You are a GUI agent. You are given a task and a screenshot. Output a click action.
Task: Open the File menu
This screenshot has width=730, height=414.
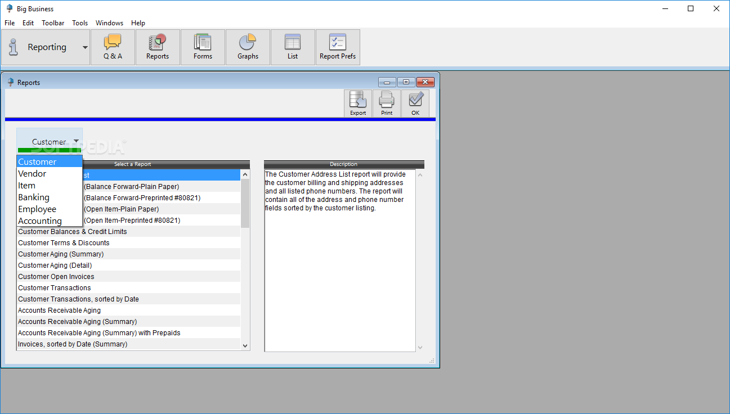[x=10, y=23]
